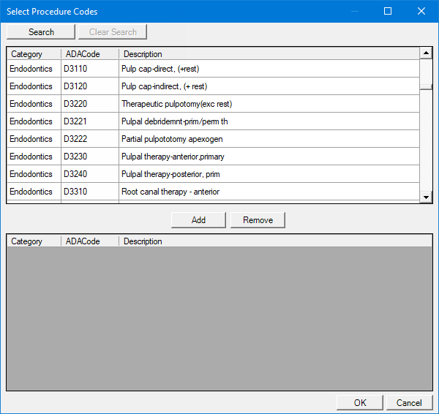Click Category column header in top grid
The height and width of the screenshot is (414, 439).
pyautogui.click(x=34, y=53)
